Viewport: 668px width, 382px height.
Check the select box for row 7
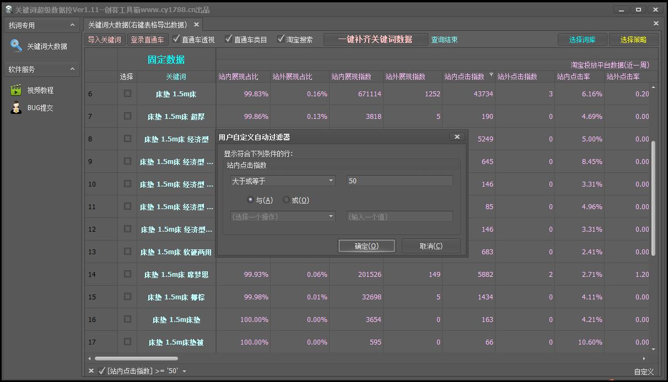(x=127, y=116)
